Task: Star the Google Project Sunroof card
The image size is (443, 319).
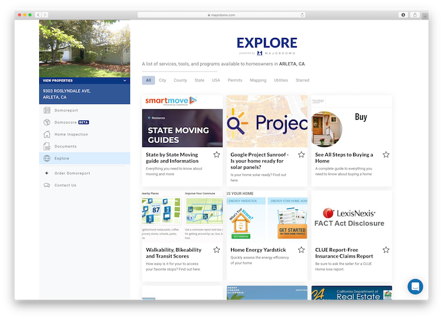Action: pyautogui.click(x=301, y=154)
